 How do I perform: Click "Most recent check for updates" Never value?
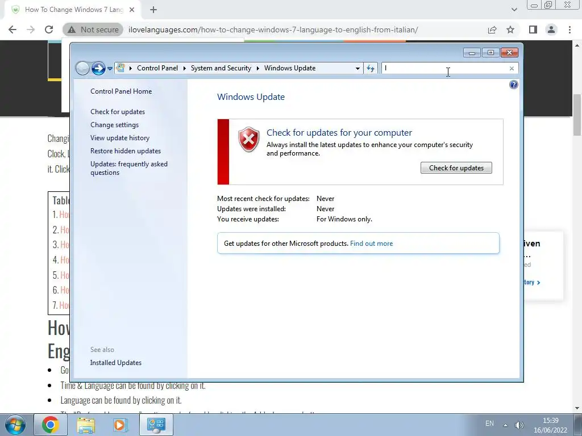(325, 199)
